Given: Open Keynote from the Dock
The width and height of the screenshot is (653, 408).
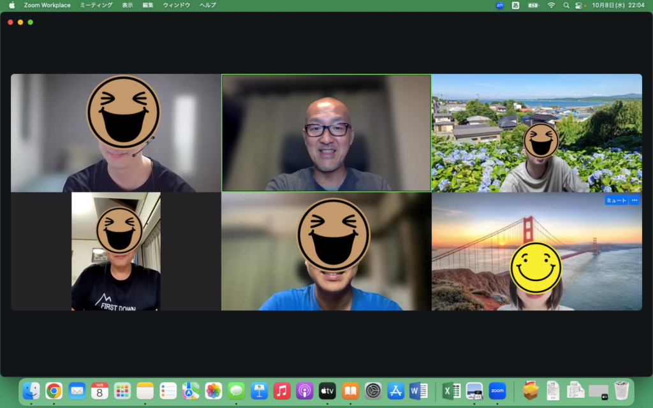Looking at the screenshot, I should (x=259, y=390).
